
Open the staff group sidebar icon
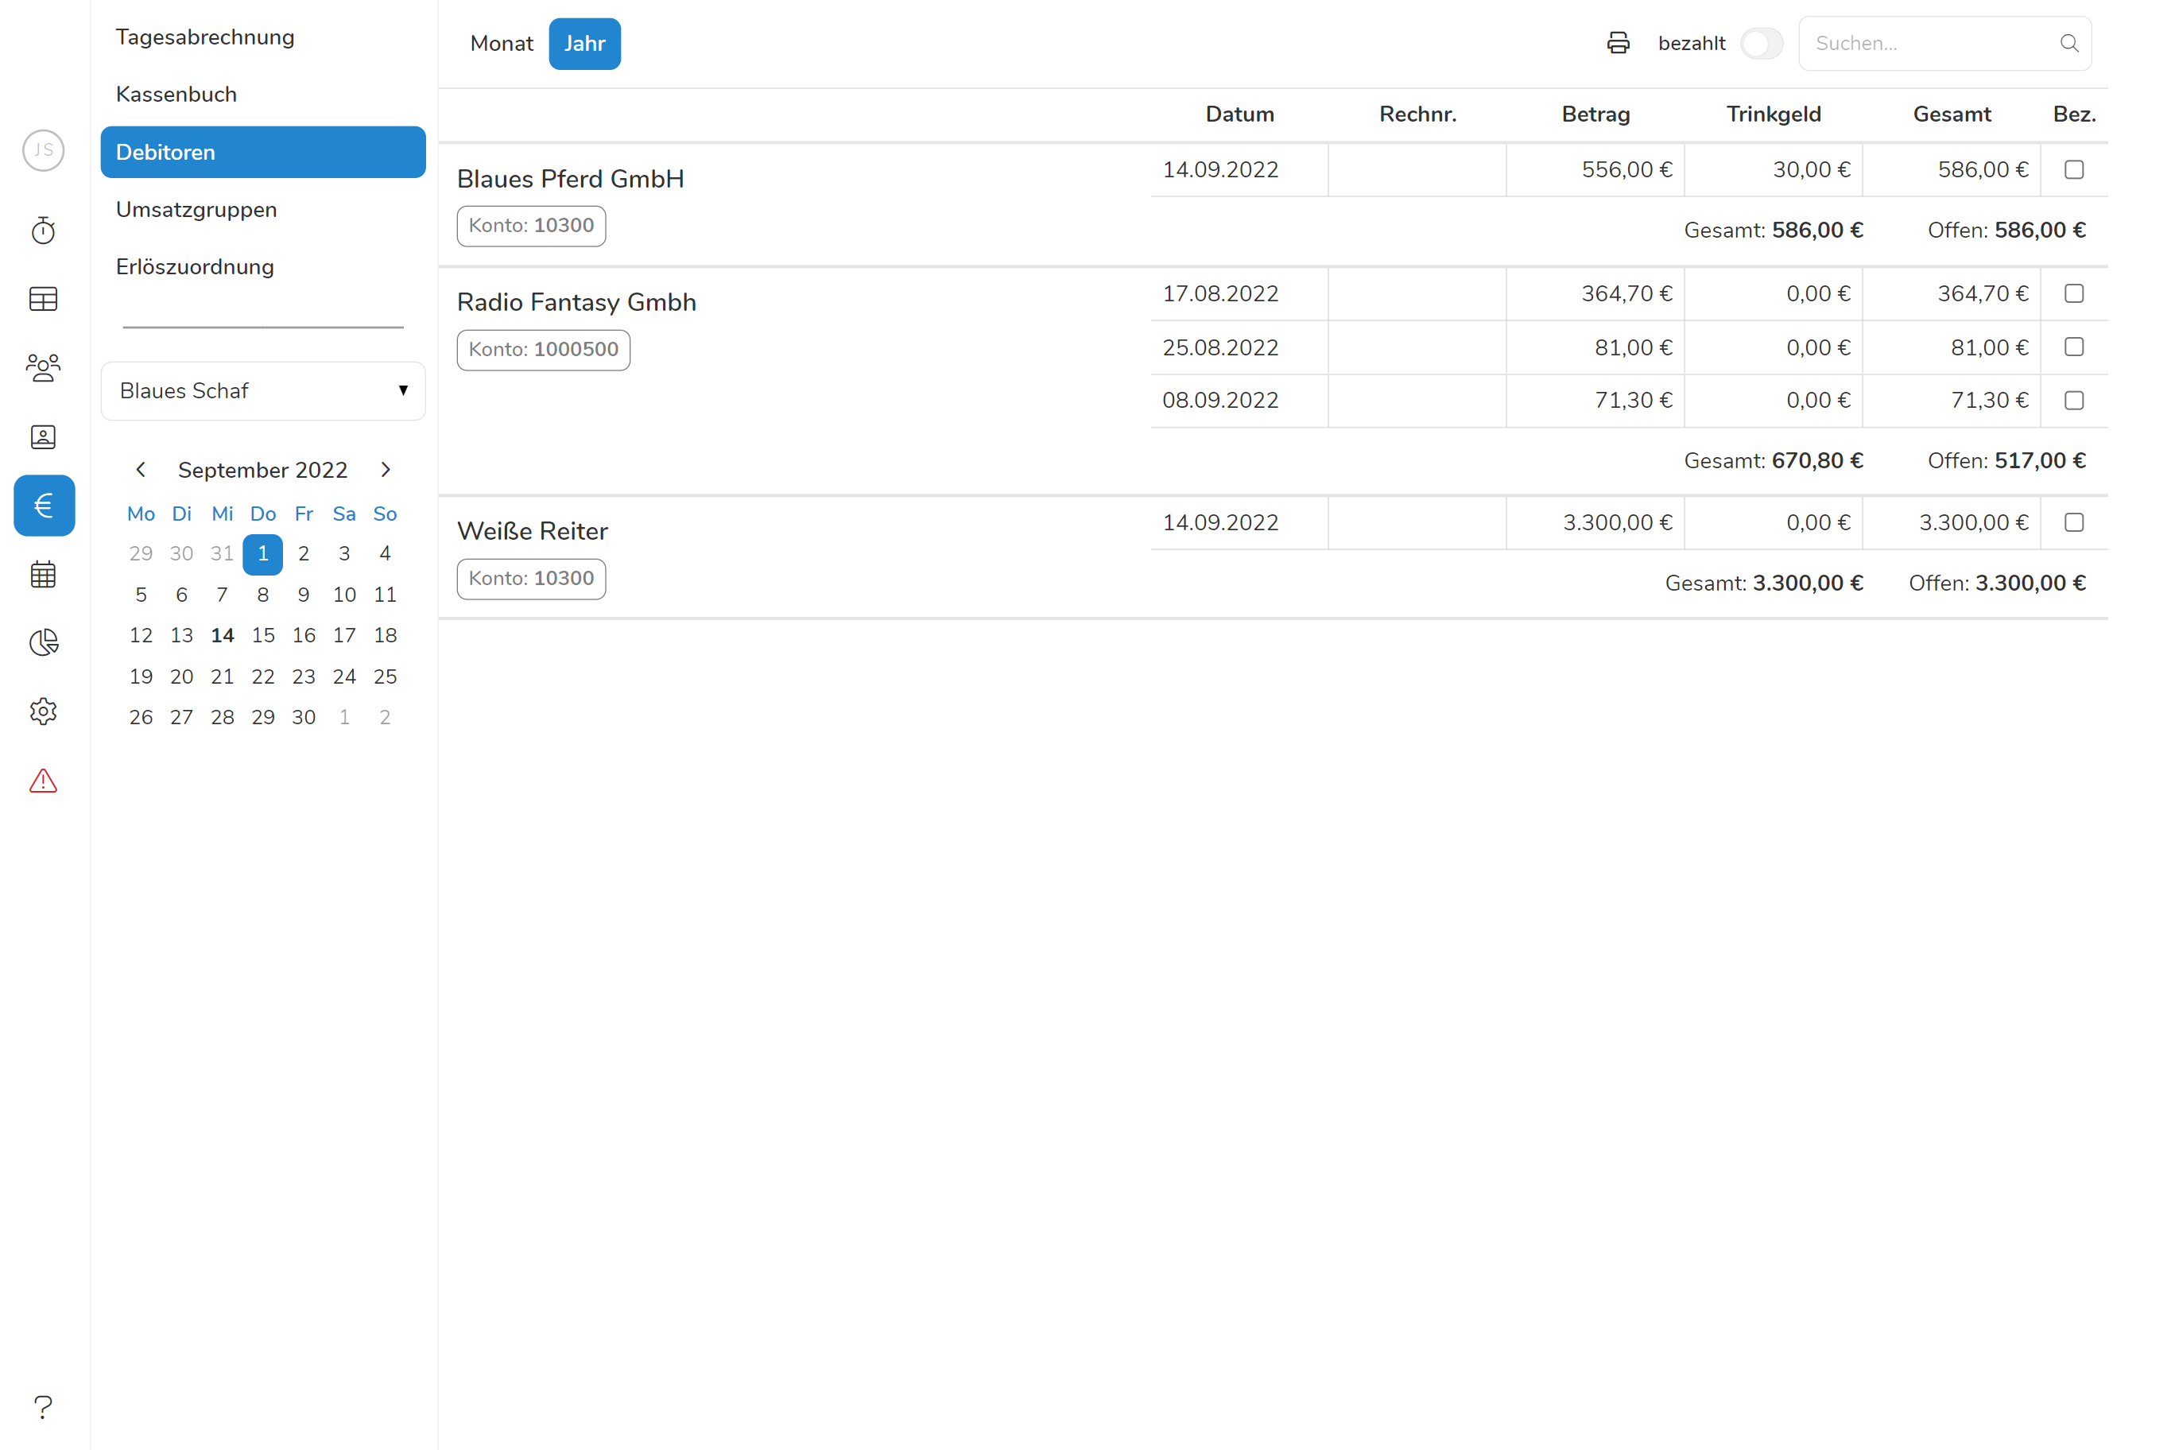[x=44, y=368]
